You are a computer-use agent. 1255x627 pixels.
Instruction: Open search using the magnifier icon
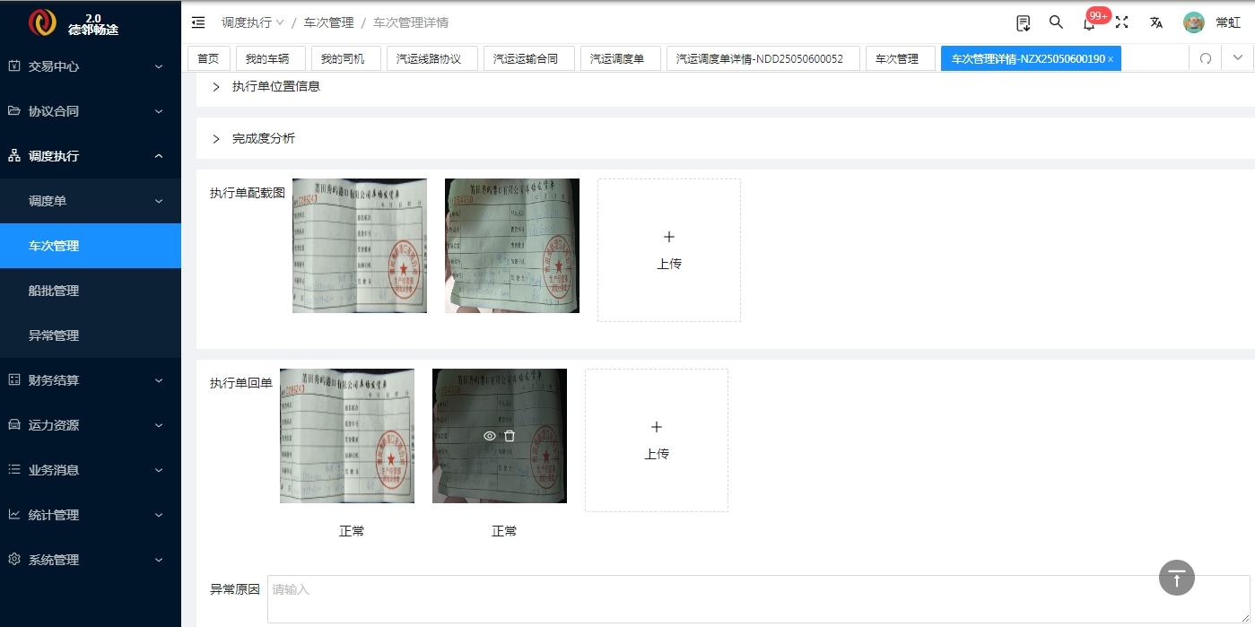[x=1056, y=22]
